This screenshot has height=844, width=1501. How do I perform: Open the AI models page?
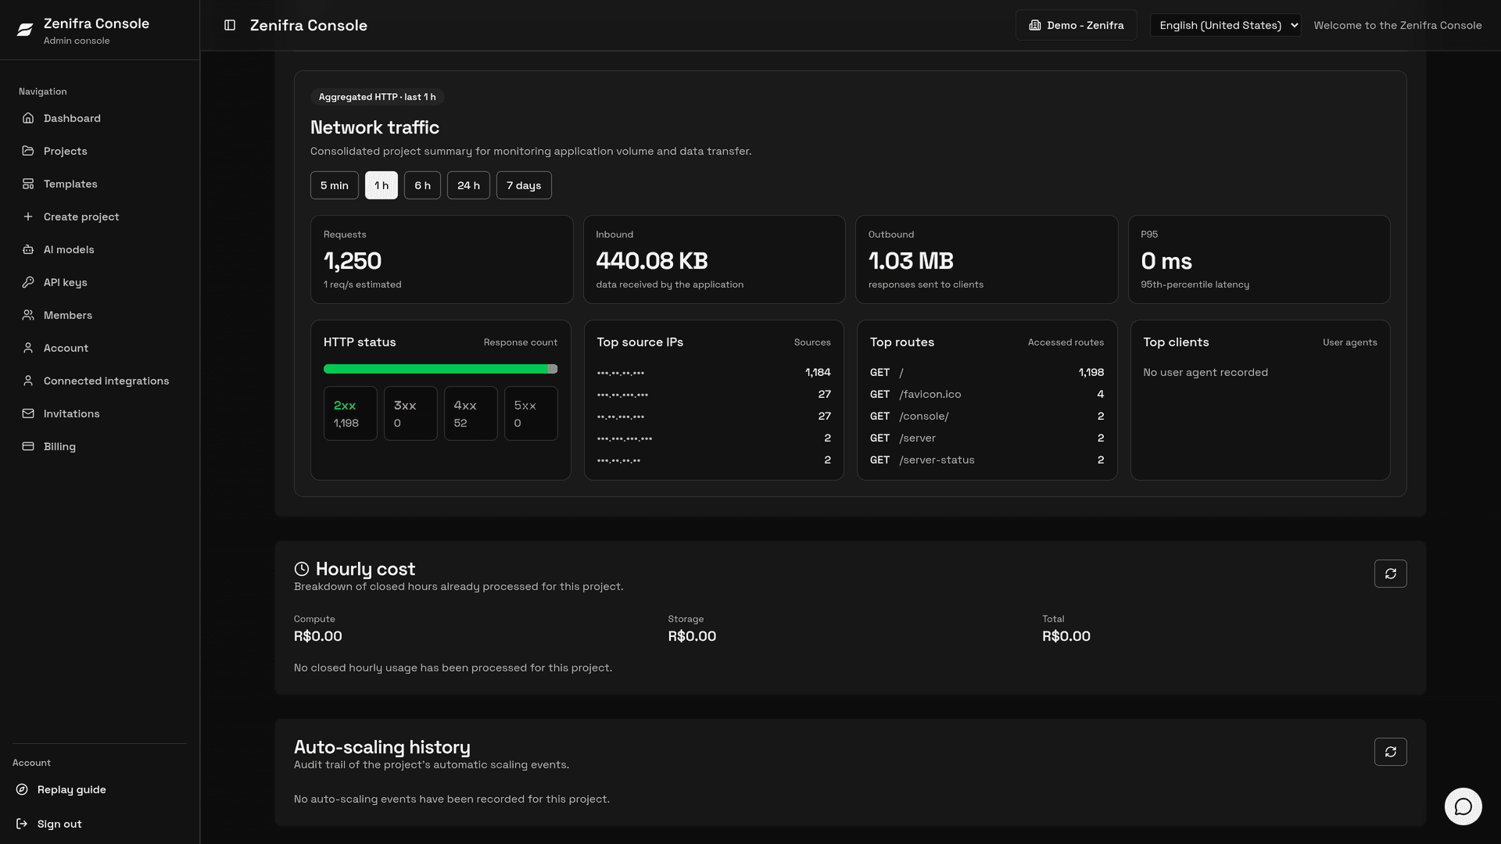[99, 249]
